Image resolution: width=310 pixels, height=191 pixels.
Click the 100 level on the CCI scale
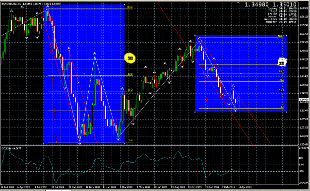(301, 158)
